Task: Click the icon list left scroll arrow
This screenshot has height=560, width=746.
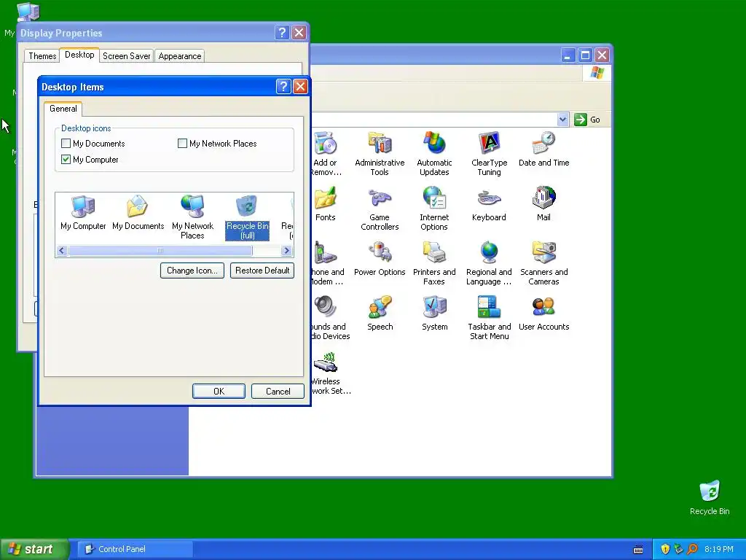Action: point(62,251)
